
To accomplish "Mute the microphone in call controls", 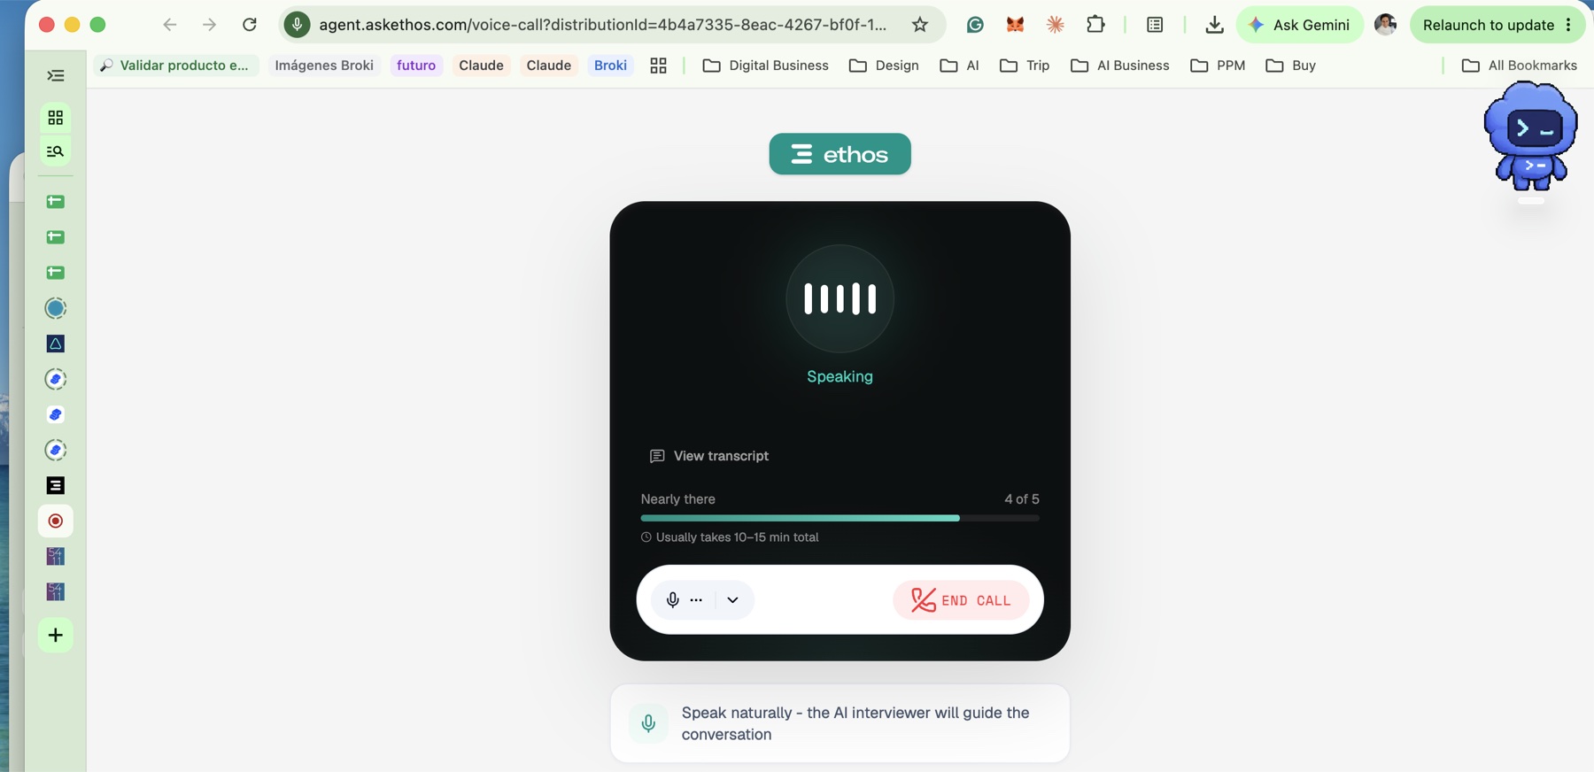I will coord(673,599).
